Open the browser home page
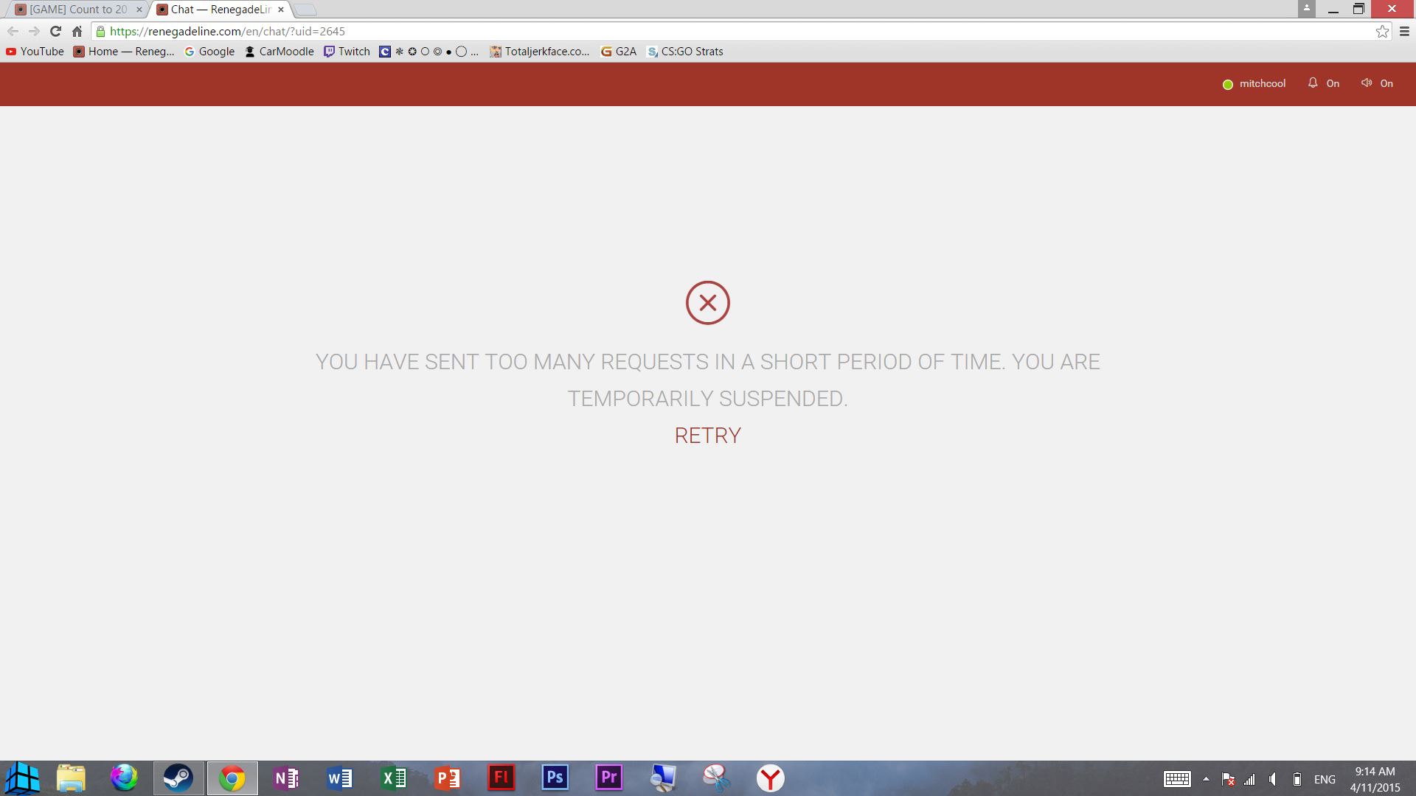Viewport: 1416px width, 796px height. [77, 31]
